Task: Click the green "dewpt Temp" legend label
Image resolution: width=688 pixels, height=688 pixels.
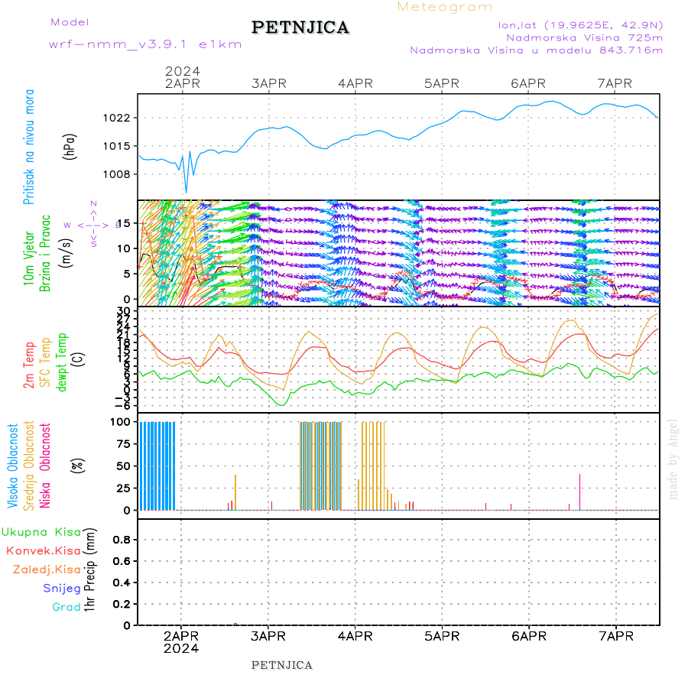Action: tap(62, 362)
